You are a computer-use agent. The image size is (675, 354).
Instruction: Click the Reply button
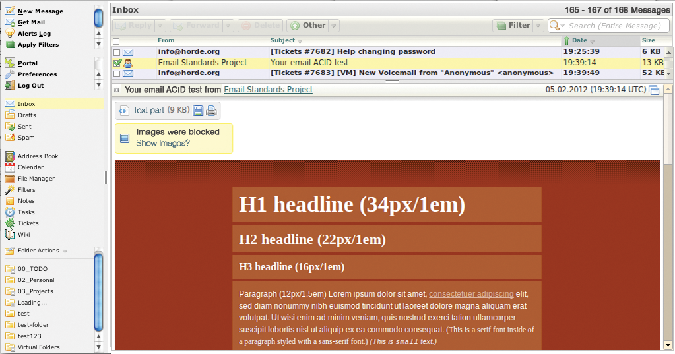(x=135, y=26)
